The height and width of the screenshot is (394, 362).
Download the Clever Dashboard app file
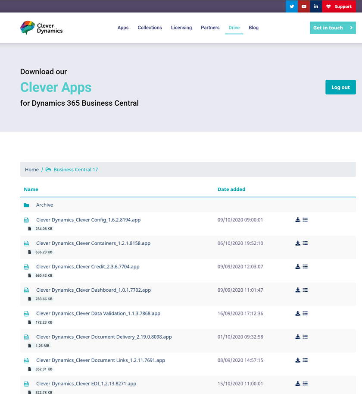click(x=298, y=290)
